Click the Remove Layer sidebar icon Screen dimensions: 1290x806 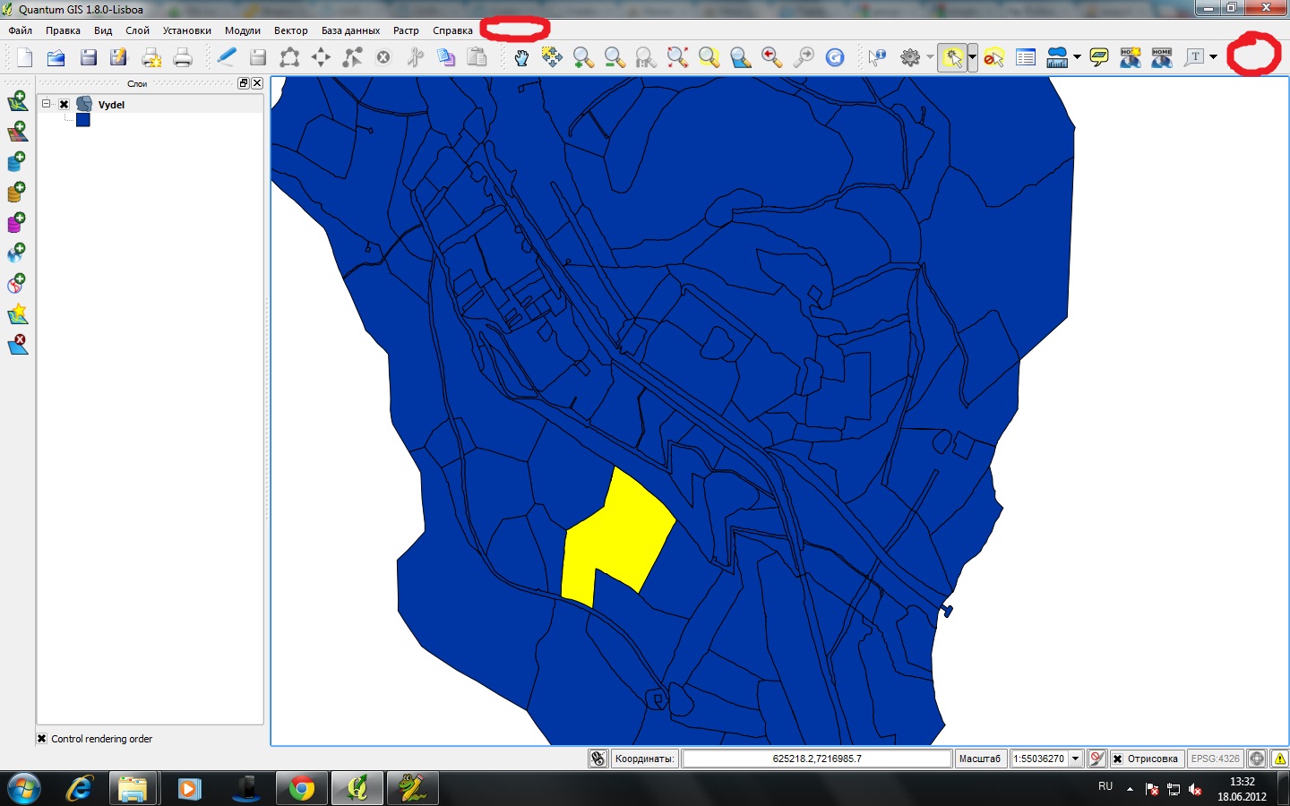[17, 345]
